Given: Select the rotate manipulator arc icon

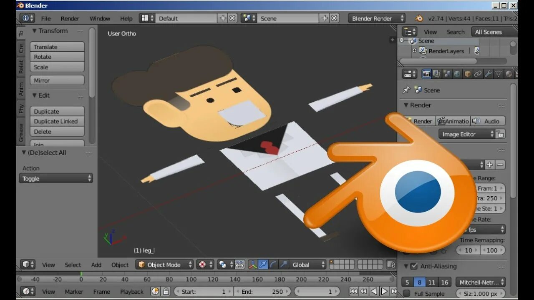Looking at the screenshot, I should coord(273,265).
